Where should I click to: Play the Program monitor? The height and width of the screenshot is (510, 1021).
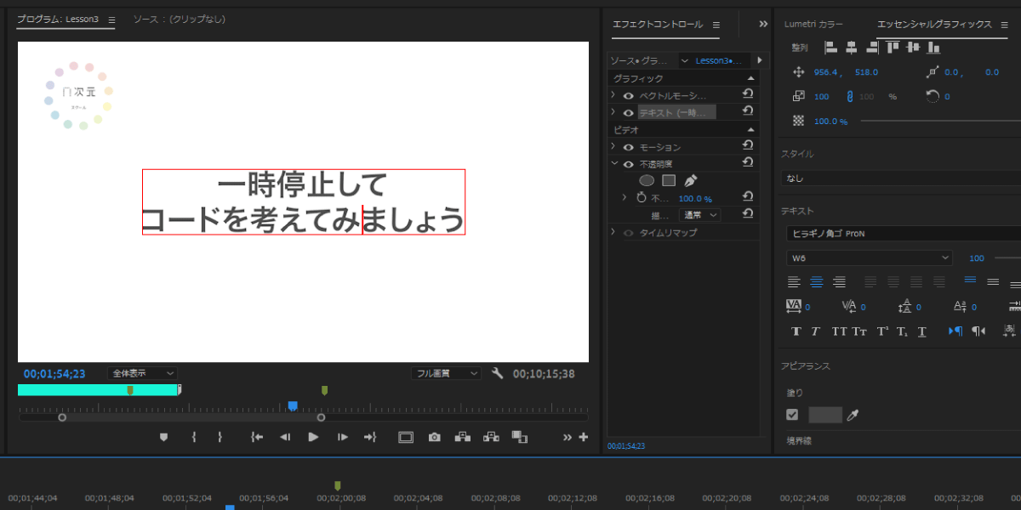(x=313, y=437)
